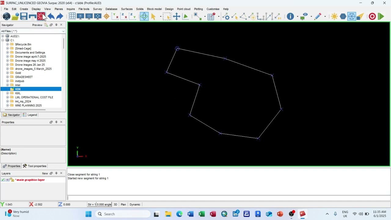The width and height of the screenshot is (391, 220).
Task: Expand the AUD2:\ drive node
Action: (x=3, y=36)
